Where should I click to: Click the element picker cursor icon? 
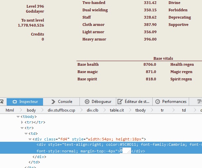tap(2, 102)
